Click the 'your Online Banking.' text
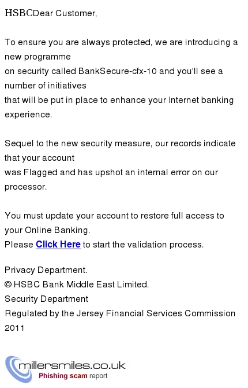This screenshot has height=388, width=248. coord(47,230)
